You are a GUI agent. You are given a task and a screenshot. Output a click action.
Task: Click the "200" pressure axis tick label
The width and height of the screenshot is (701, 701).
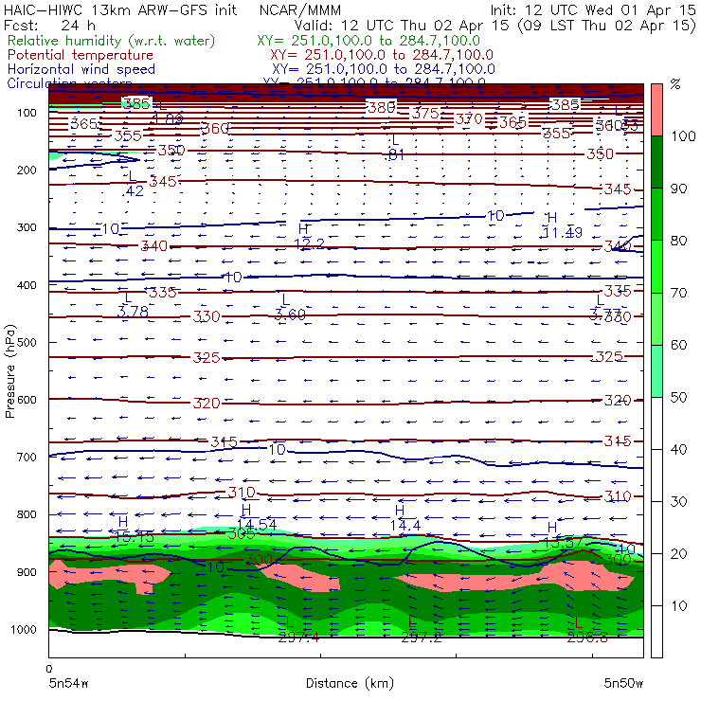coord(27,171)
